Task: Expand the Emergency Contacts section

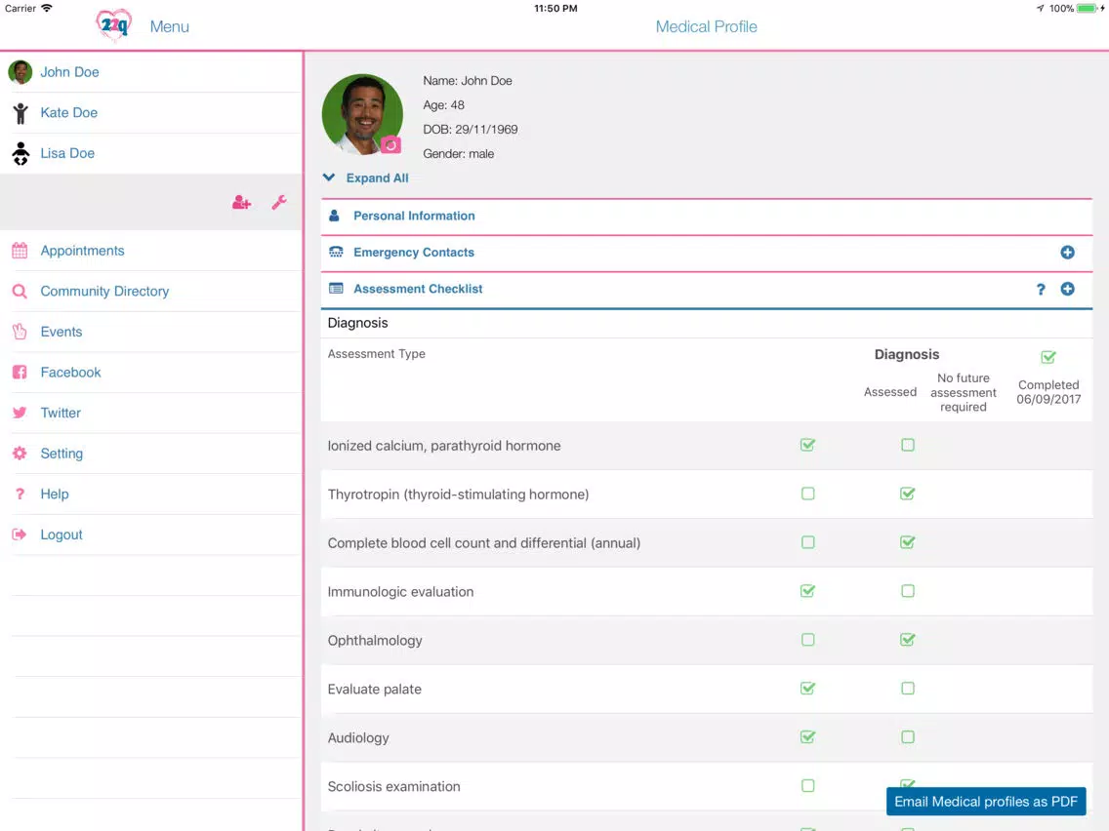Action: [x=707, y=253]
